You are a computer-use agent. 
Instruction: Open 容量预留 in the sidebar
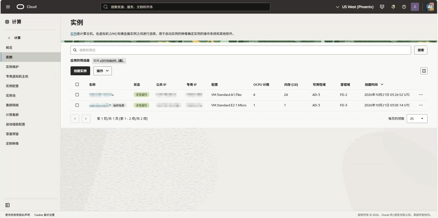(x=12, y=134)
